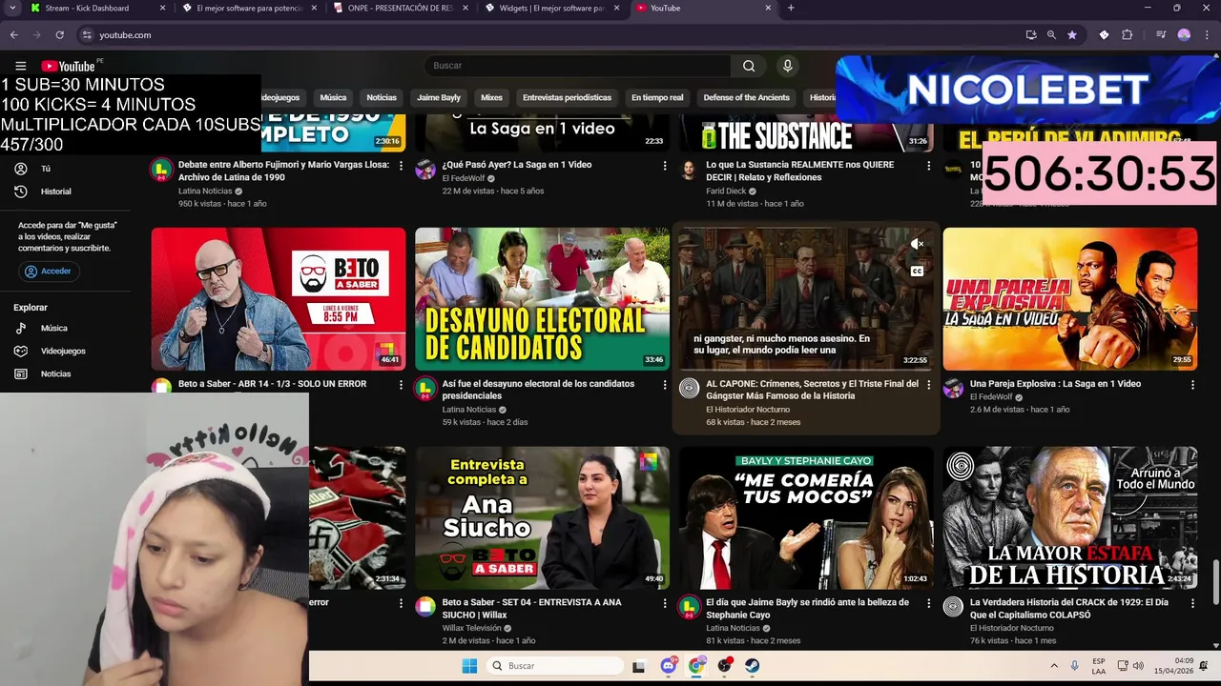
Task: Open the Chrome three-dot menu
Action: point(1207,34)
